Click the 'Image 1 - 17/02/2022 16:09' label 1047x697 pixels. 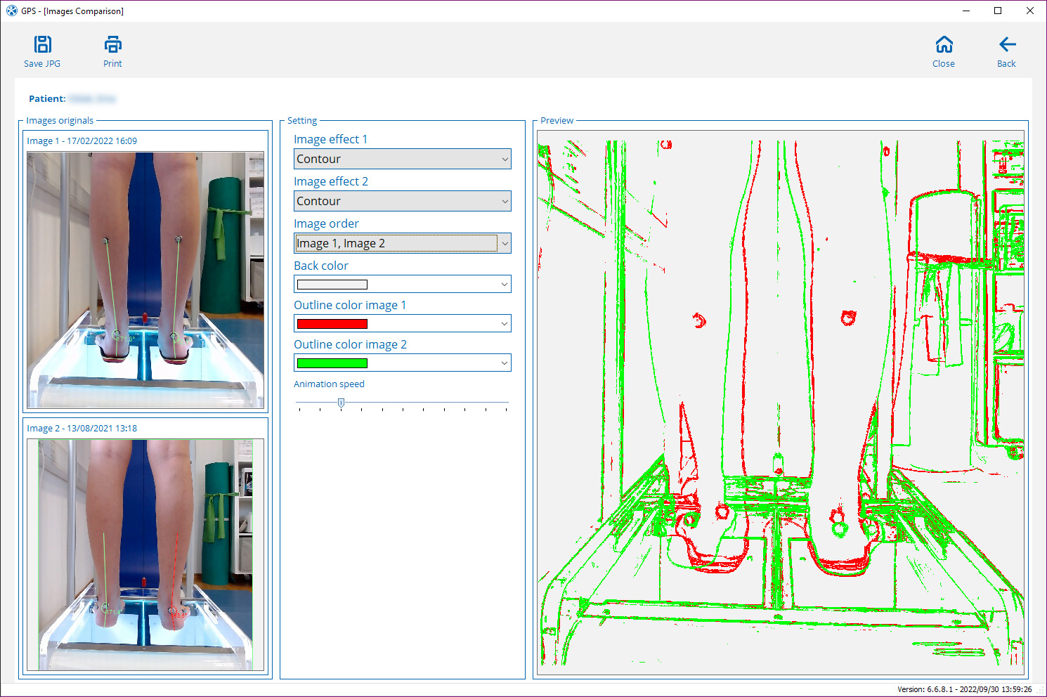point(82,141)
